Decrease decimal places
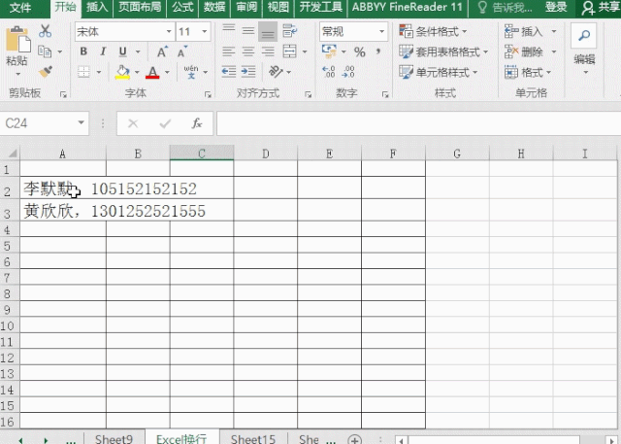Screen dimensions: 621x444 point(349,72)
